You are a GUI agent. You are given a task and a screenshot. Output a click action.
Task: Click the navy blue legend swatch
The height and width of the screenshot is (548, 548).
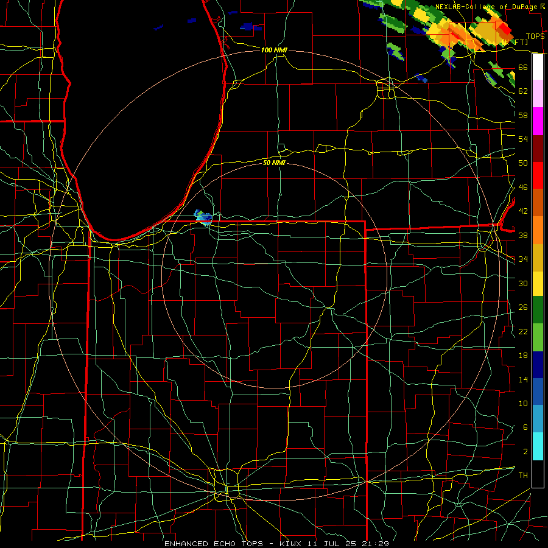[538, 365]
